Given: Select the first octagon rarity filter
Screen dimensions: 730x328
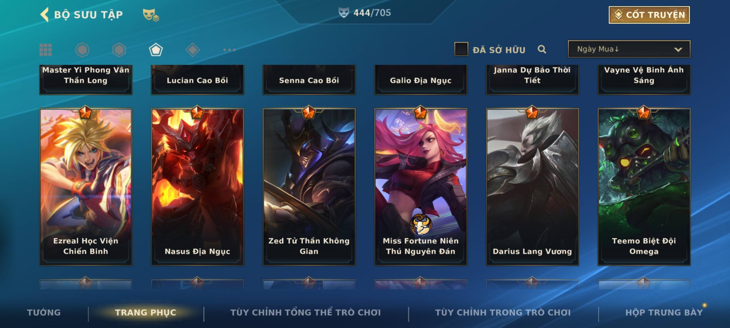Looking at the screenshot, I should click(82, 50).
